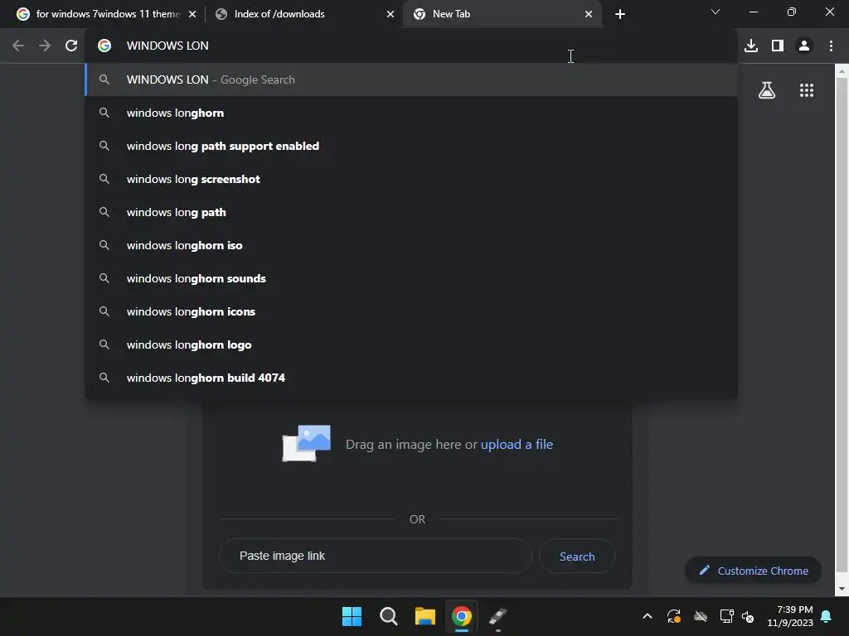Show hidden system tray icons
This screenshot has width=849, height=636.
coord(647,616)
